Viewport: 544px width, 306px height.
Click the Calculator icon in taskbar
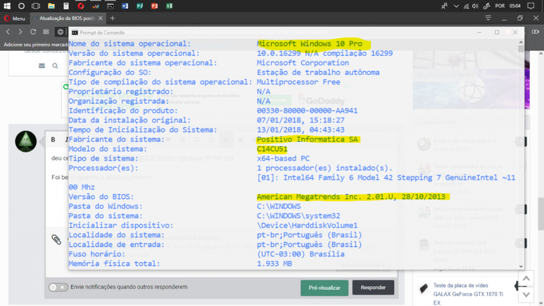[x=66, y=6]
